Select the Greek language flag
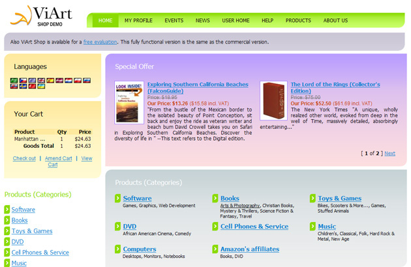411x267 pixels. tap(32, 80)
